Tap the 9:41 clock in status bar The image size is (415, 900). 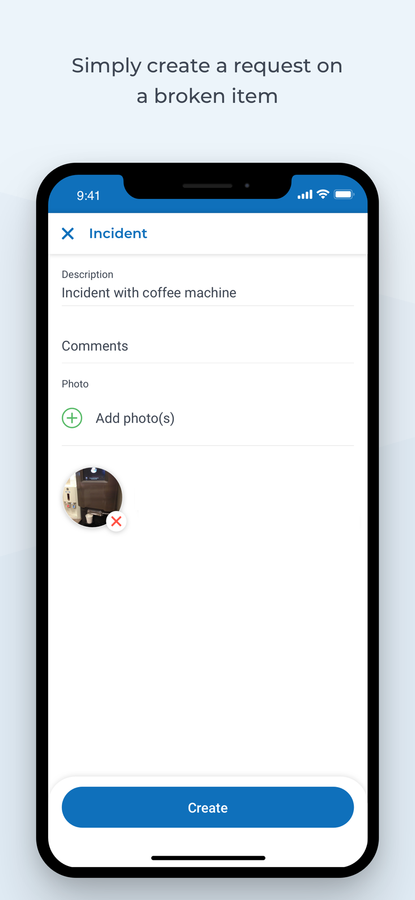click(88, 196)
